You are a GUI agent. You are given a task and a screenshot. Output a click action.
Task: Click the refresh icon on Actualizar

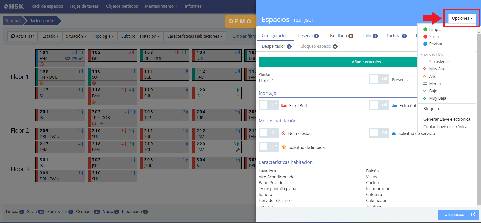coord(13,36)
